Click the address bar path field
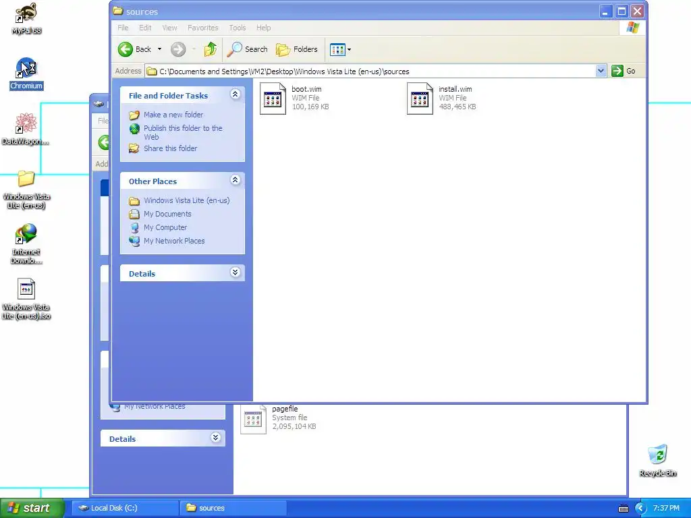The height and width of the screenshot is (518, 691). [x=370, y=71]
